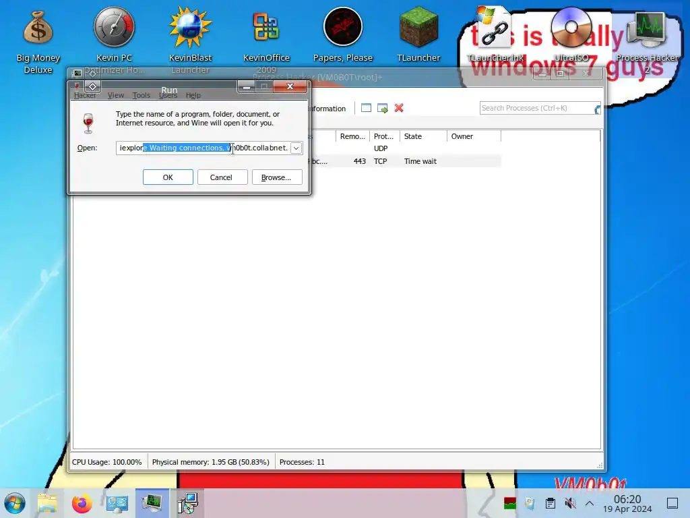Click the Windows Start orb
The image size is (690, 518).
click(15, 503)
